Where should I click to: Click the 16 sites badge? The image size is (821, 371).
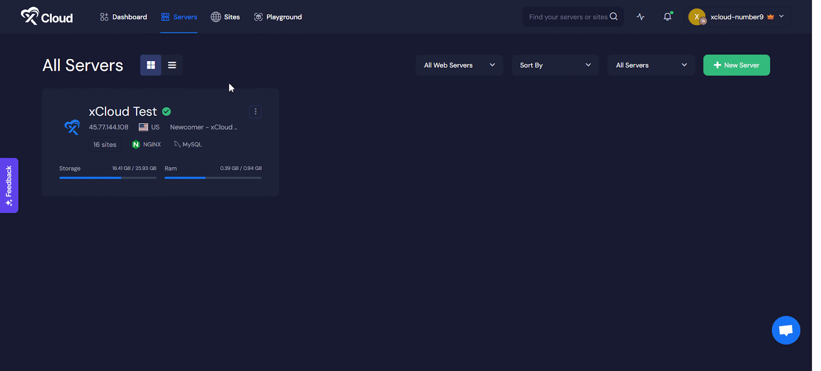click(x=105, y=145)
